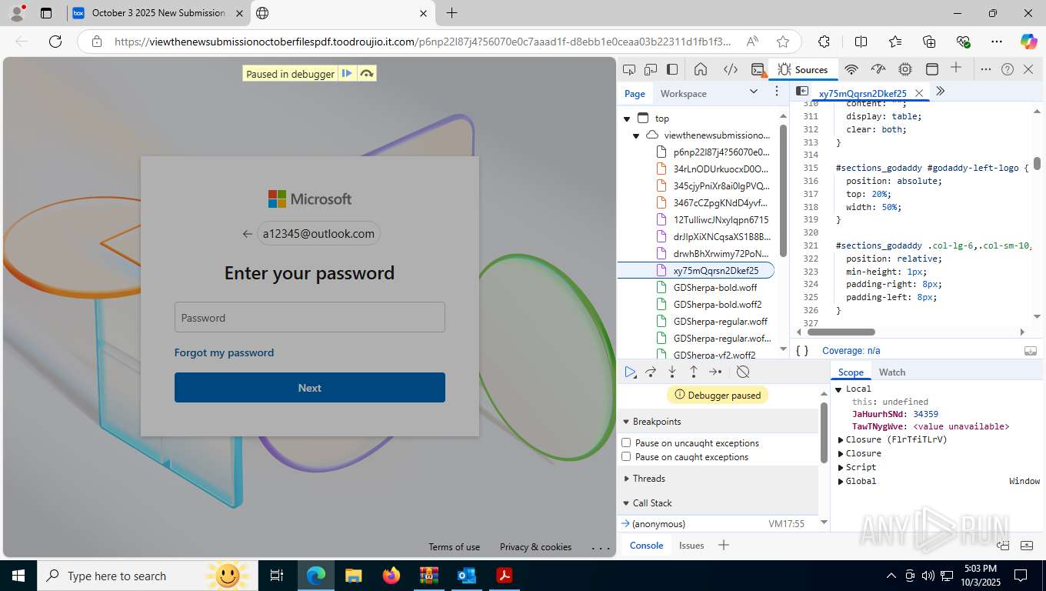The width and height of the screenshot is (1046, 591).
Task: Show more navigator tabs dropdown chevron
Action: [753, 92]
